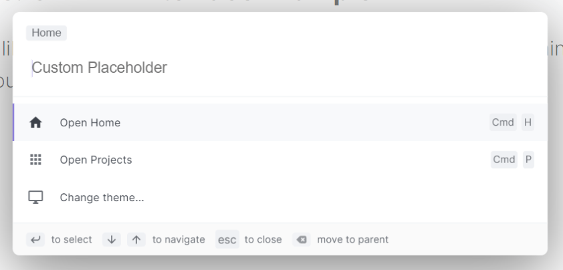Click the backspace key icon in footer
Screen dimensions: 563x270
coord(302,239)
